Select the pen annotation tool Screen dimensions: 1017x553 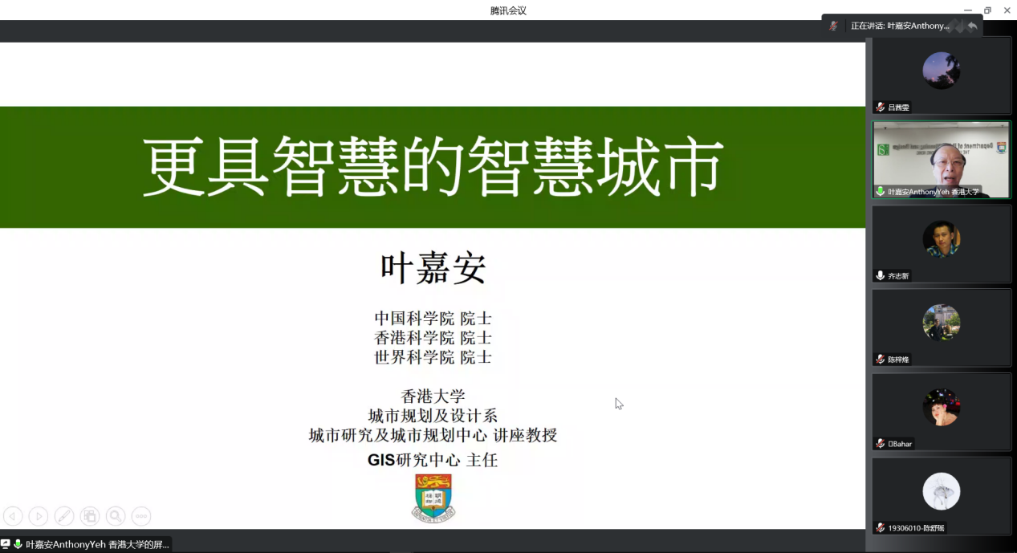(x=64, y=516)
